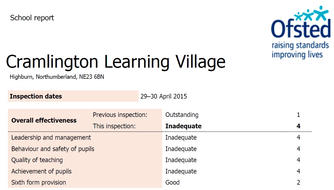Screen dimensions: 334x190
Task: Select the 'Achievement of pupils' label
Action: coord(41,171)
